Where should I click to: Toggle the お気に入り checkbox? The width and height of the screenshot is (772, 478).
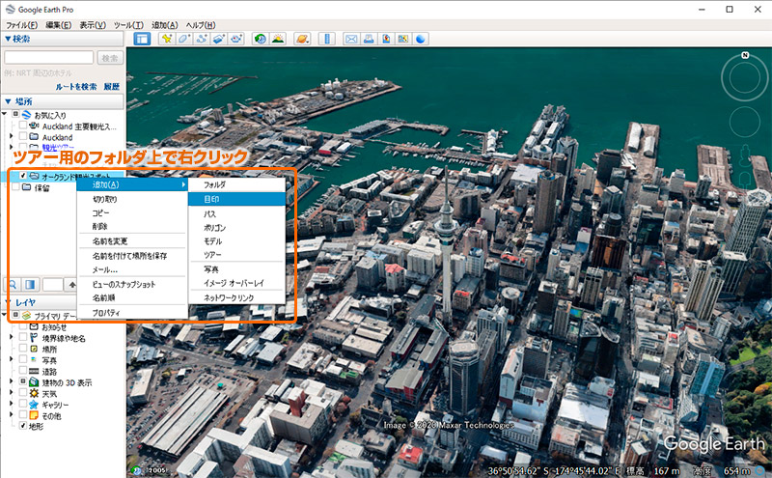coord(15,114)
